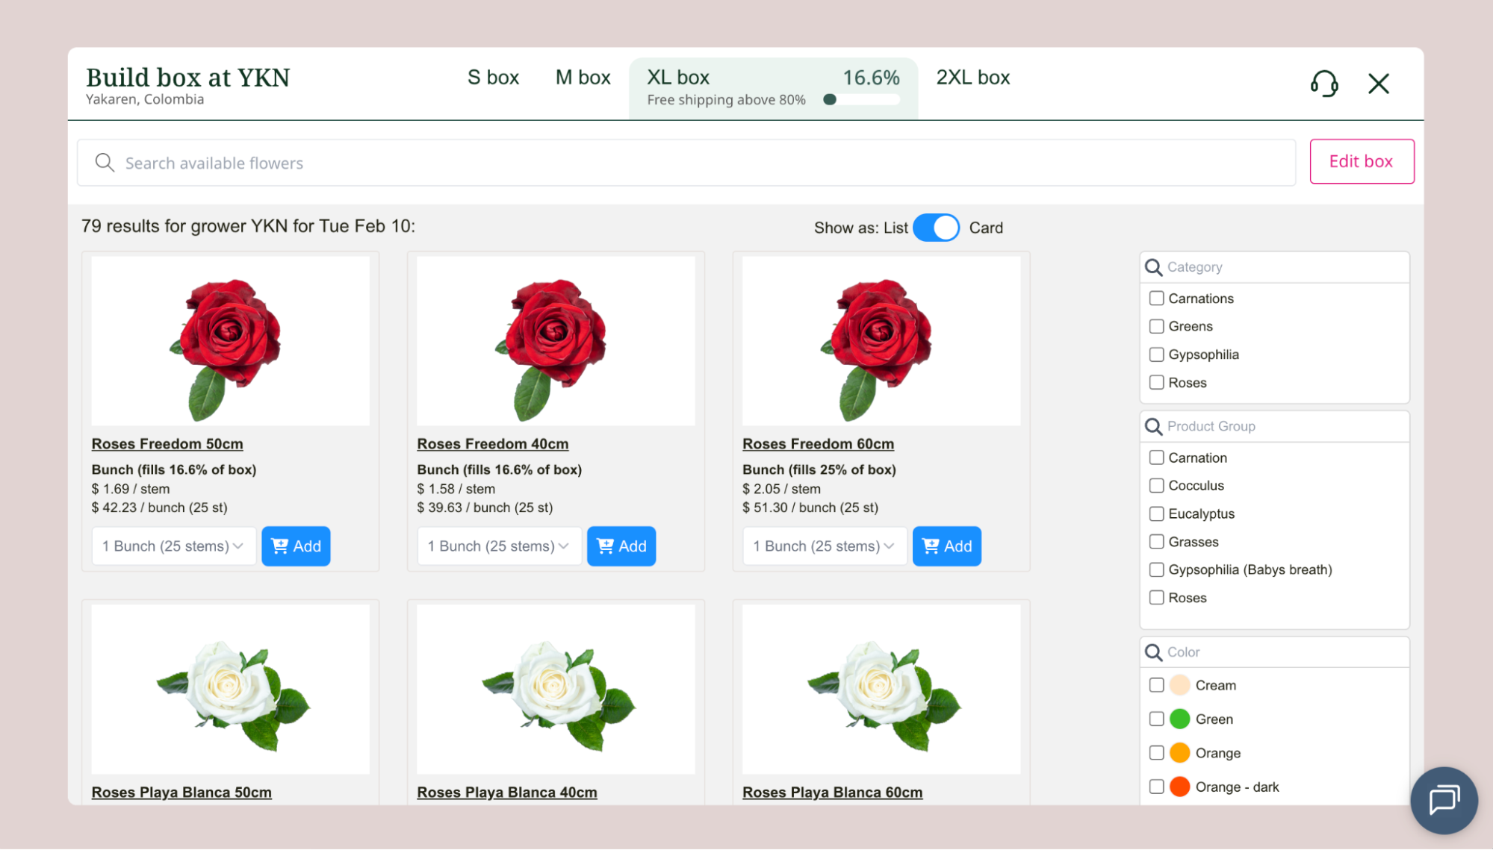The image size is (1493, 850).
Task: Check the Carnations category checkbox
Action: click(x=1156, y=298)
